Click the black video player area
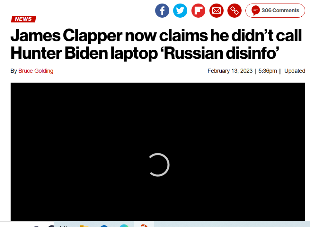Screen dimensions: 310x227 pos(158,152)
